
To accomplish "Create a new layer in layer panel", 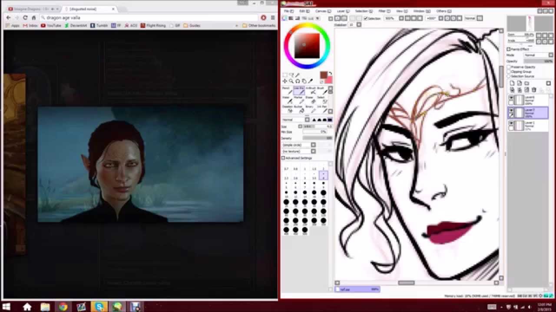I will pyautogui.click(x=512, y=83).
